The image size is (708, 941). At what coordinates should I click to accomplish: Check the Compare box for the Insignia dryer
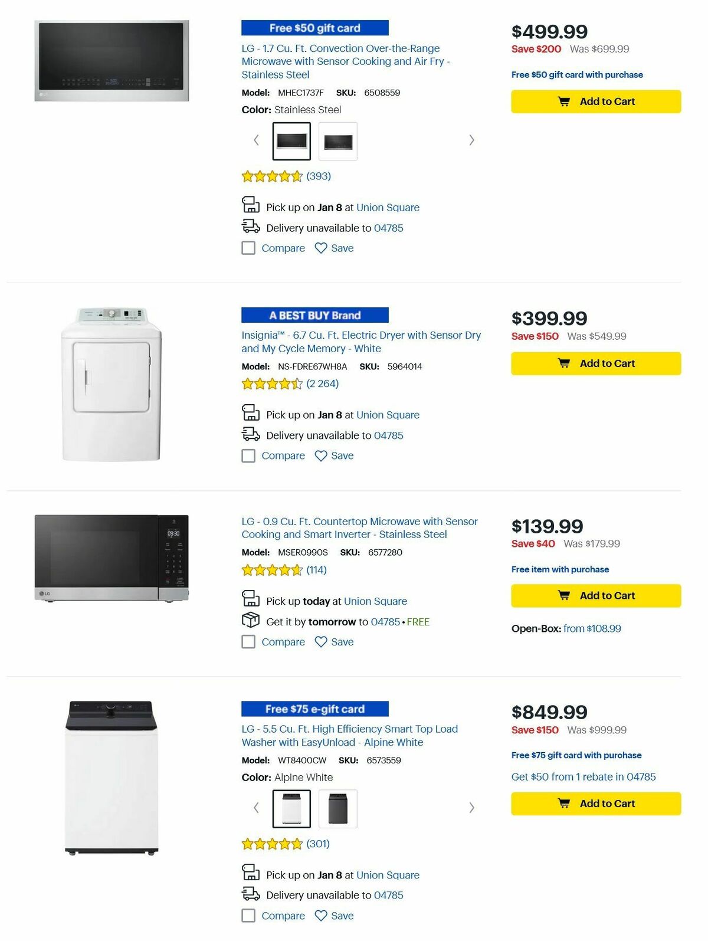[x=248, y=455]
